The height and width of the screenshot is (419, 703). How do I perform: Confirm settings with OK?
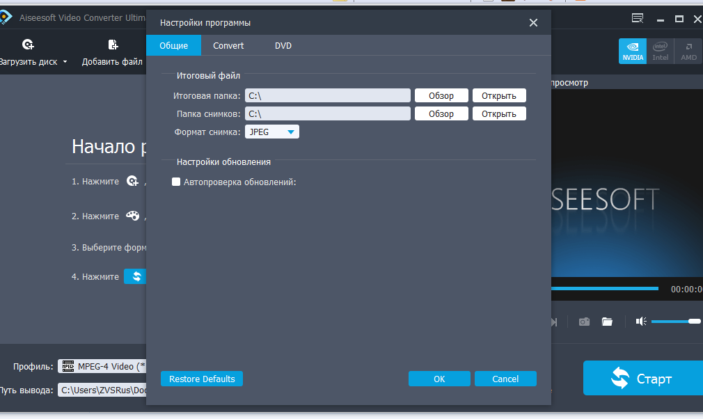pos(439,379)
